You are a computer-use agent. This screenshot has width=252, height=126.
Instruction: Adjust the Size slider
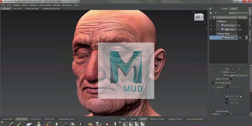click(242, 69)
